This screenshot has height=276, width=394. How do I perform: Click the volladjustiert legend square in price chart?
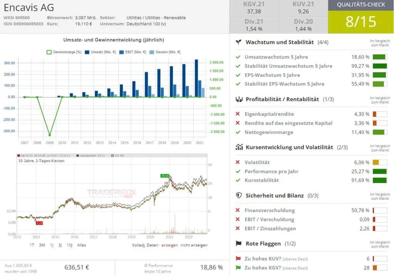click(78, 156)
